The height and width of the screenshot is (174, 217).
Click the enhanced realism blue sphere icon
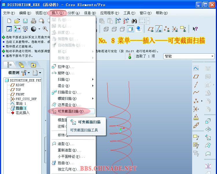coord(139,29)
